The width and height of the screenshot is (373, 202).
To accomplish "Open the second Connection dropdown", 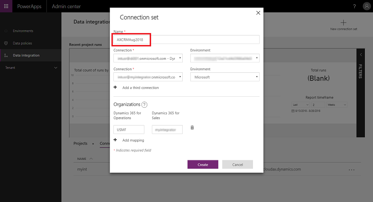I will [x=148, y=77].
